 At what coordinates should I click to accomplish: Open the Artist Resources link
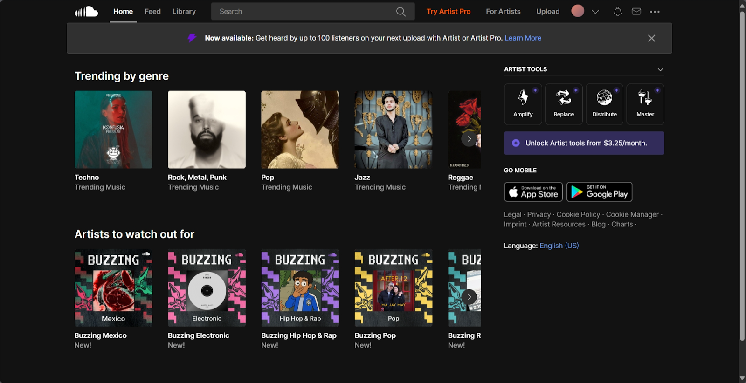[559, 224]
